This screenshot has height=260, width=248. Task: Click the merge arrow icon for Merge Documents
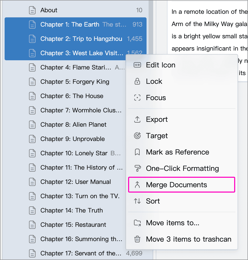(137, 185)
